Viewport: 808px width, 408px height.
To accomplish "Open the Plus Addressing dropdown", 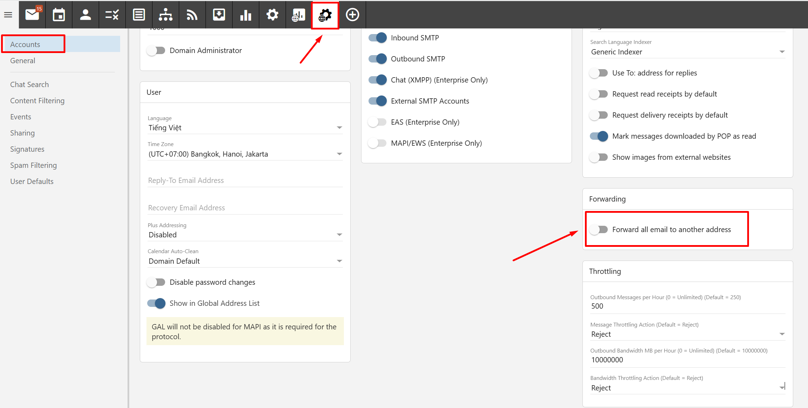I will [x=245, y=235].
